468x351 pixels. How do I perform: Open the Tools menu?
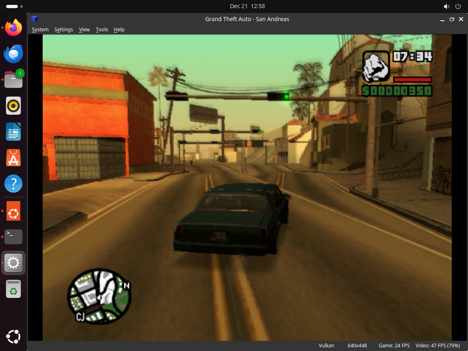[102, 30]
